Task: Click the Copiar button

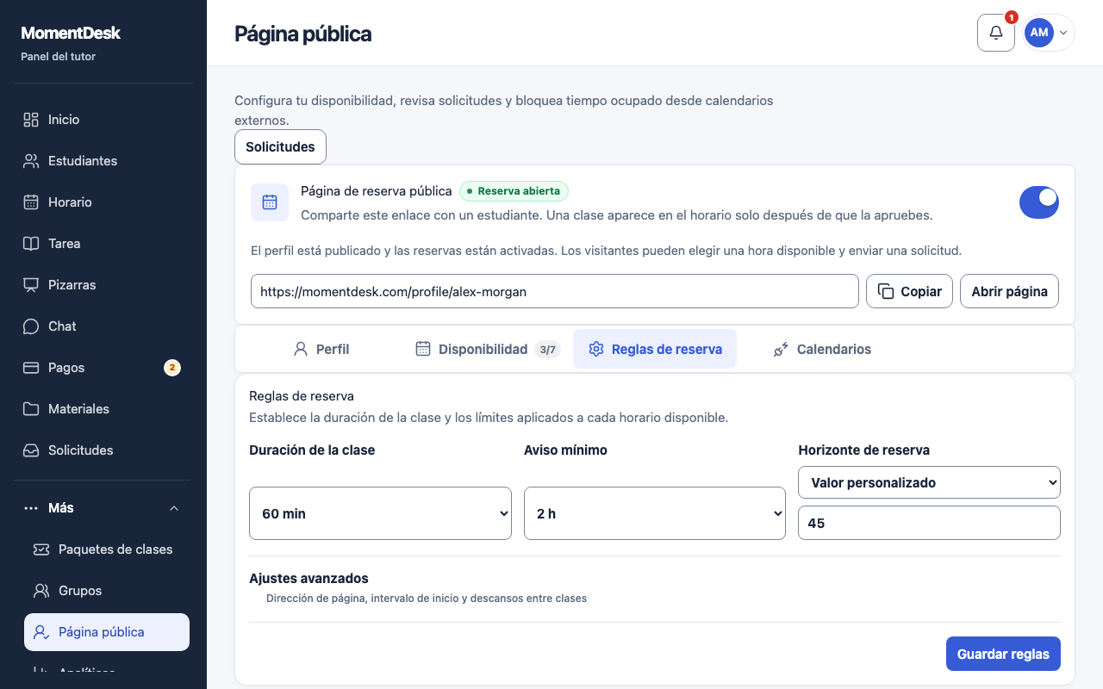Action: [x=909, y=291]
